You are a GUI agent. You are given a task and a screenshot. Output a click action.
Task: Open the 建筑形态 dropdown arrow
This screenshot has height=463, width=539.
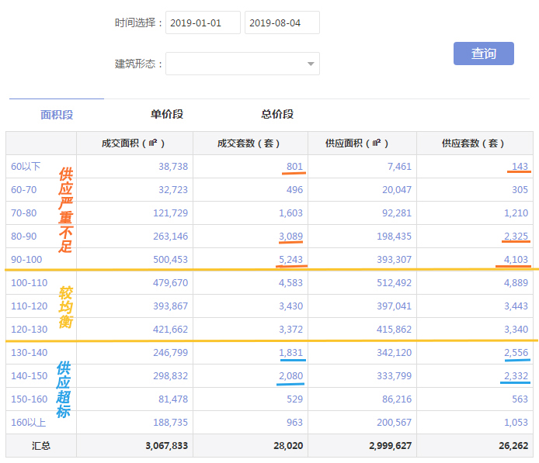311,64
